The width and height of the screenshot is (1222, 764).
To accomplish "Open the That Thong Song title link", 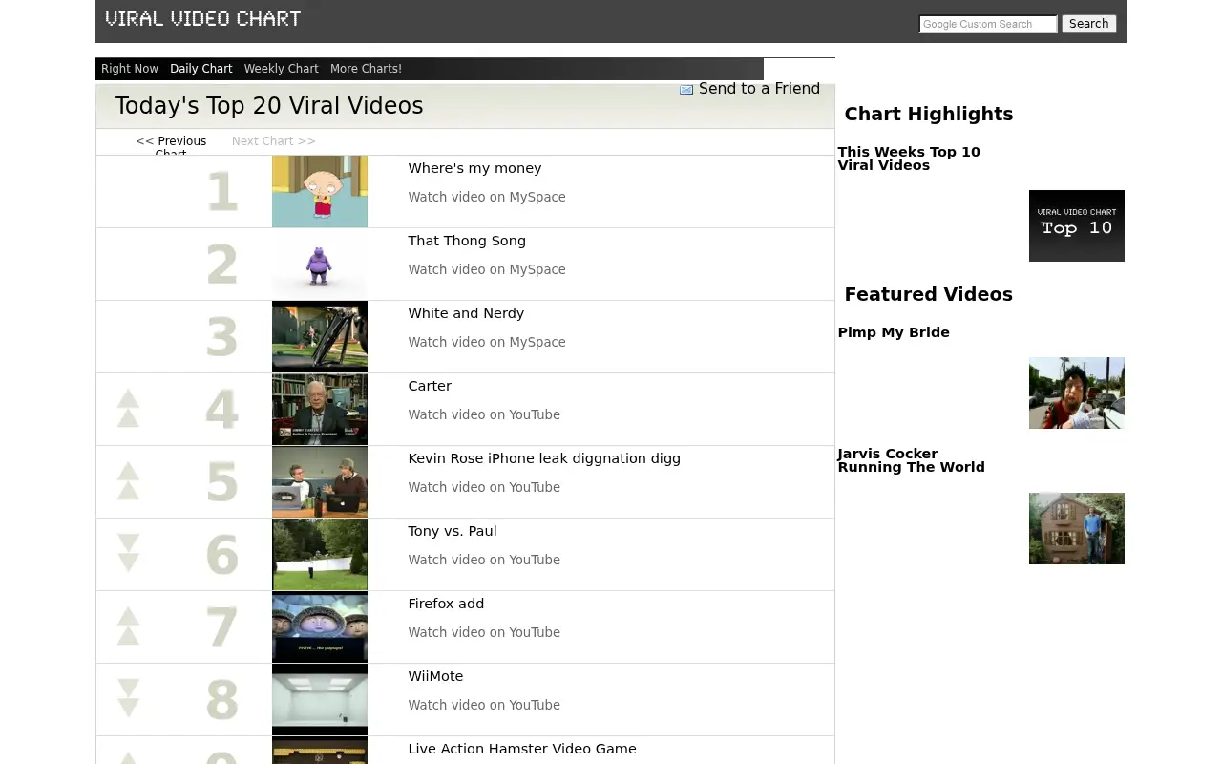I will pos(467,241).
